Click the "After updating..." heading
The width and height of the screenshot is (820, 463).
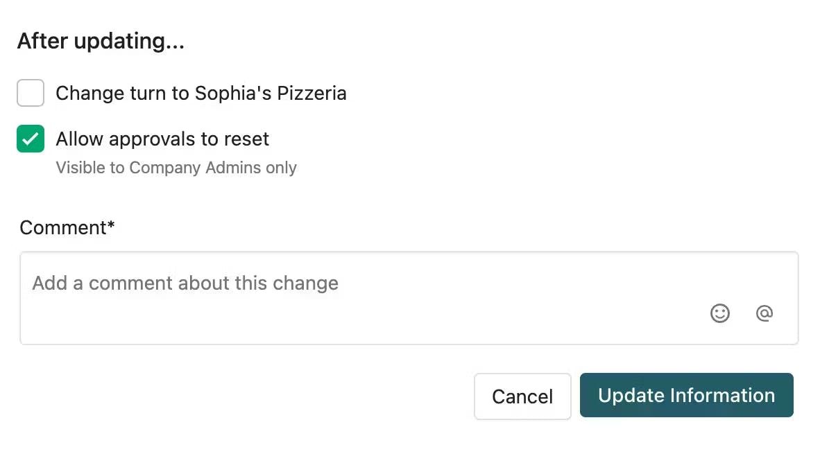click(x=101, y=41)
